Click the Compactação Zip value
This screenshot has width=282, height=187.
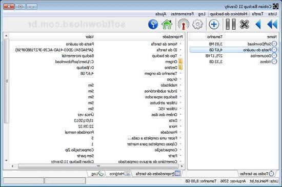pyautogui.click(x=79, y=150)
